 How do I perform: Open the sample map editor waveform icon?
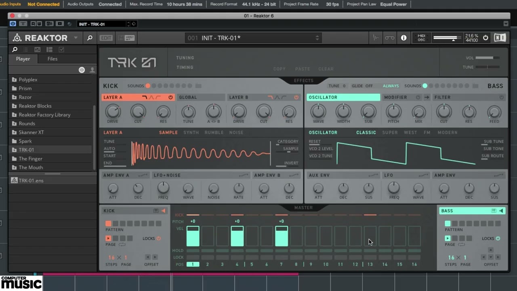click(376, 38)
